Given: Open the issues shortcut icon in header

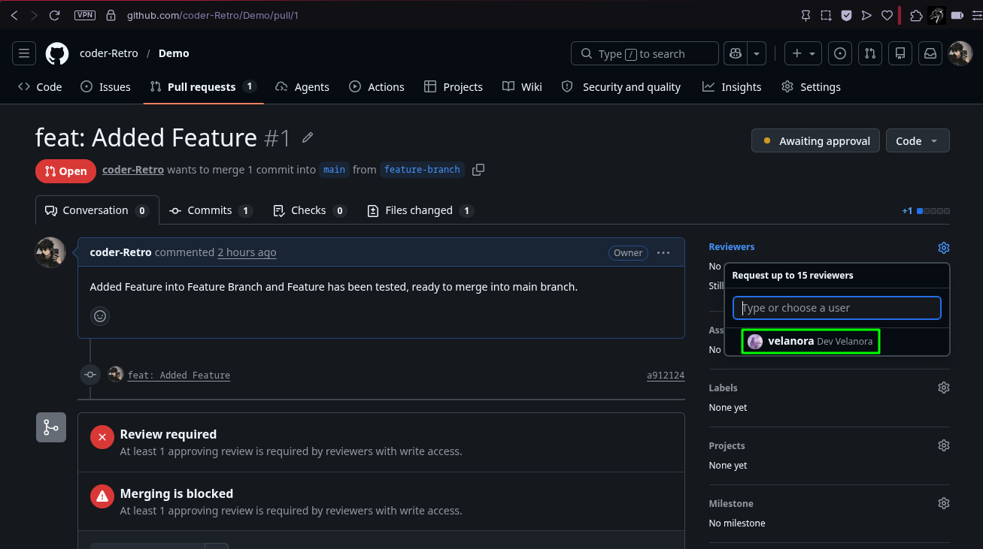Looking at the screenshot, I should [840, 53].
